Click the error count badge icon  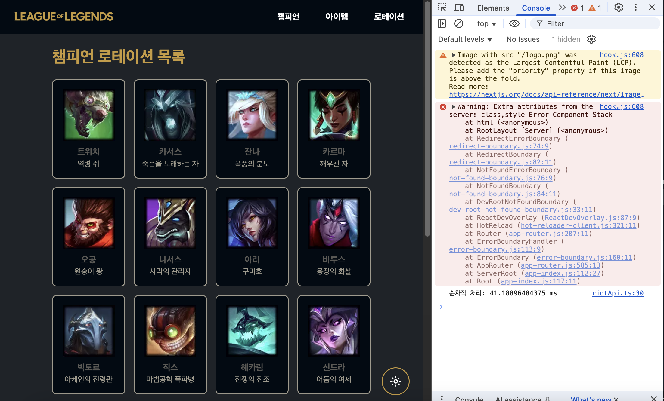click(574, 8)
